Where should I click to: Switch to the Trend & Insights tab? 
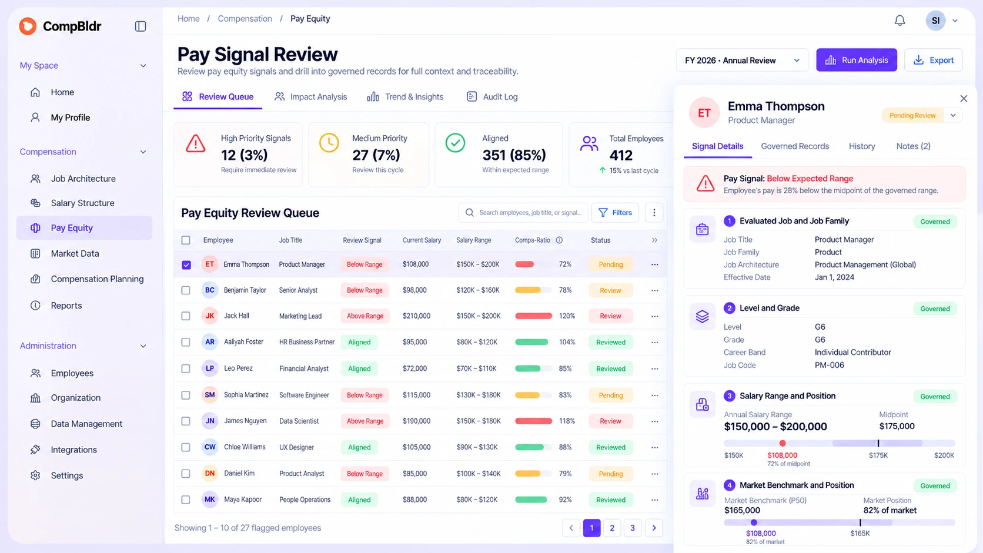coord(405,97)
